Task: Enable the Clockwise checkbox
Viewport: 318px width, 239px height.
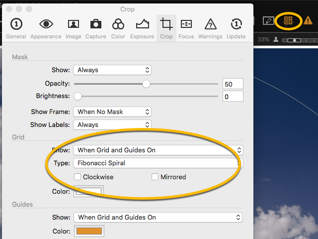Action: pyautogui.click(x=78, y=177)
